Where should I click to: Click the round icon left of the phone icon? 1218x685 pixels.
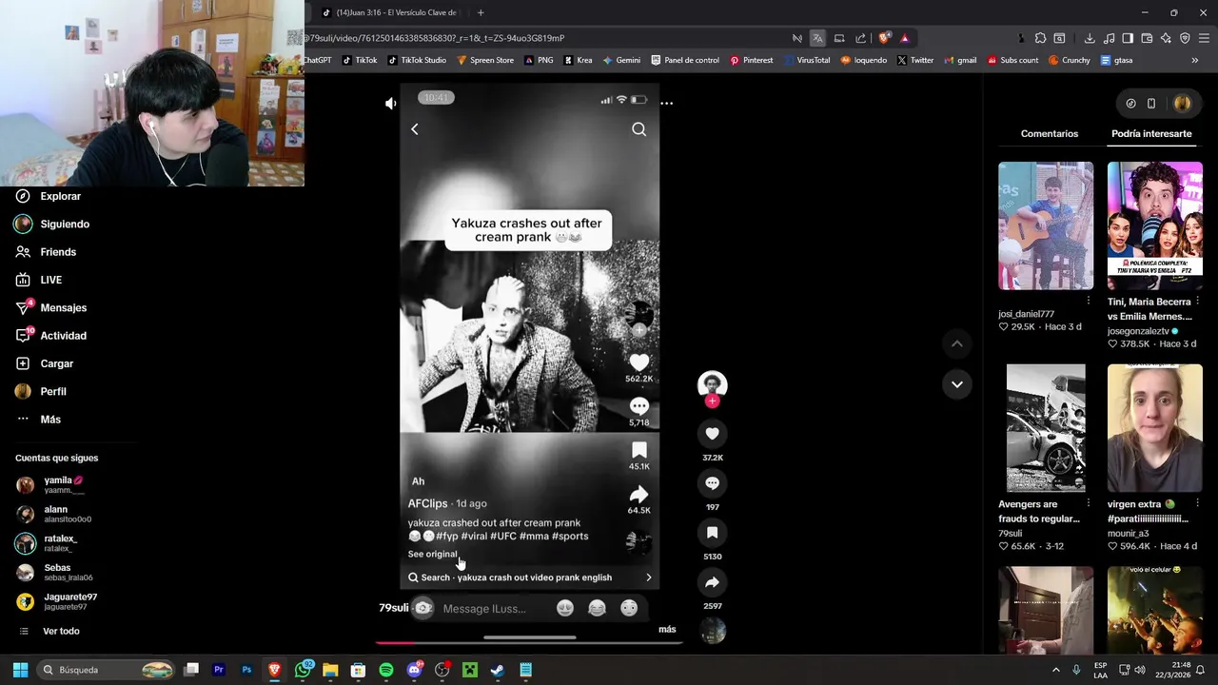[1130, 103]
